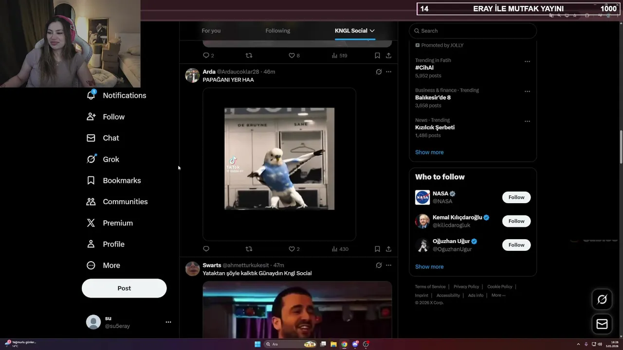Open NASA profile avatar
The width and height of the screenshot is (623, 350).
point(422,197)
